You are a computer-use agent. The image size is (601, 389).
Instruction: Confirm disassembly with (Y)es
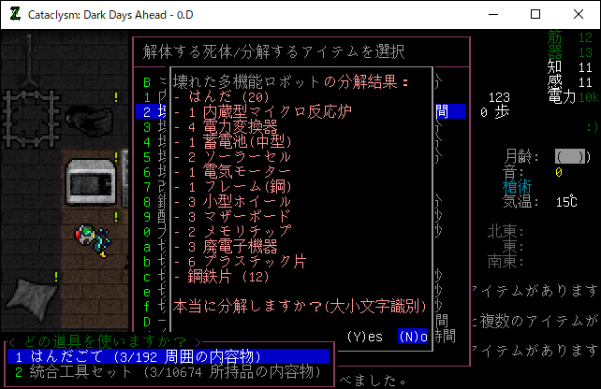click(x=364, y=336)
